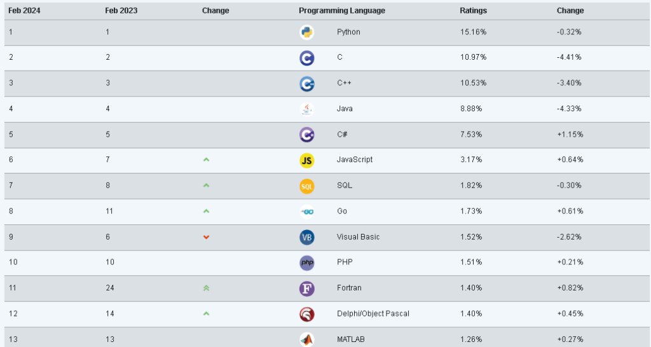Click the MATLAB logo icon

306,339
